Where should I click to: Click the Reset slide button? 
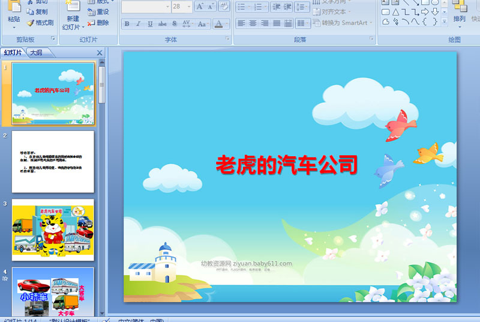point(98,11)
